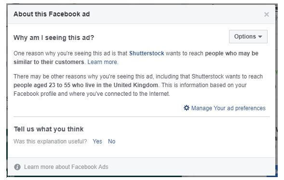This screenshot has width=284, height=180.
Task: Click text Facebook profile and where you've connected
Action: (x=92, y=94)
